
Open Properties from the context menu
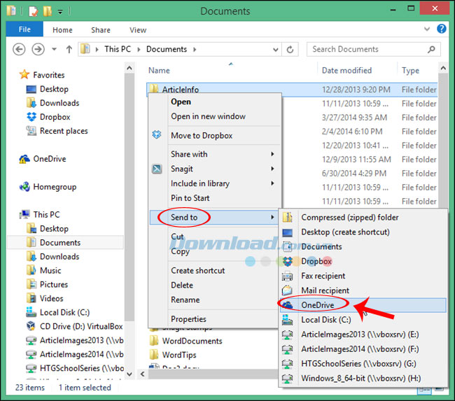(188, 319)
